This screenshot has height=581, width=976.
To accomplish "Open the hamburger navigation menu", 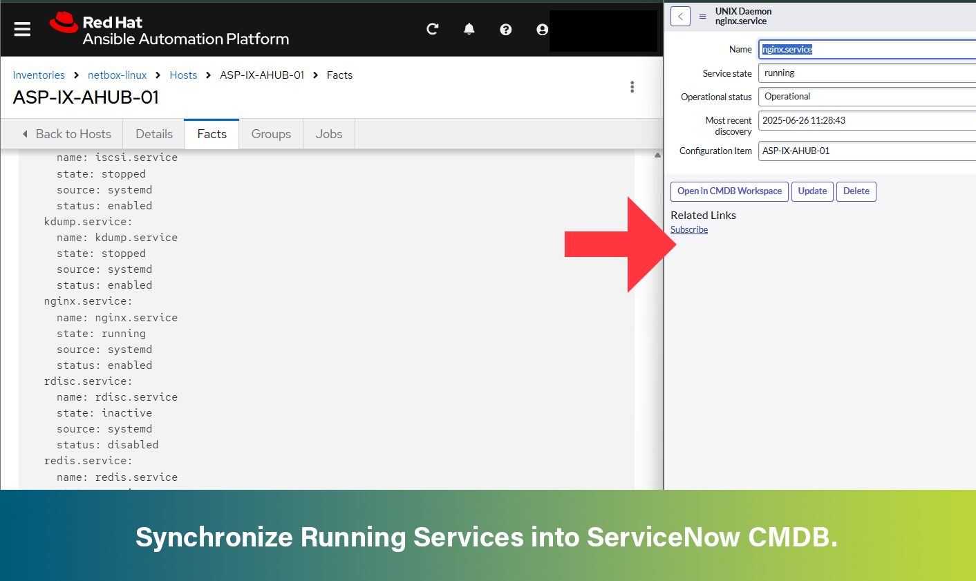I will [22, 29].
